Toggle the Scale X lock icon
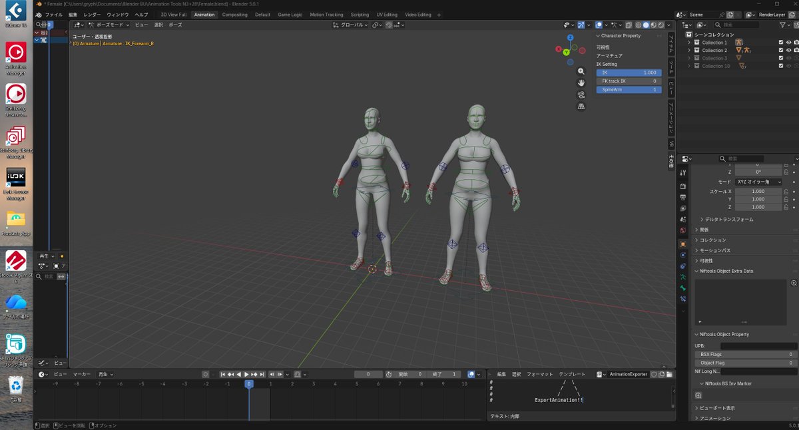 (x=787, y=191)
